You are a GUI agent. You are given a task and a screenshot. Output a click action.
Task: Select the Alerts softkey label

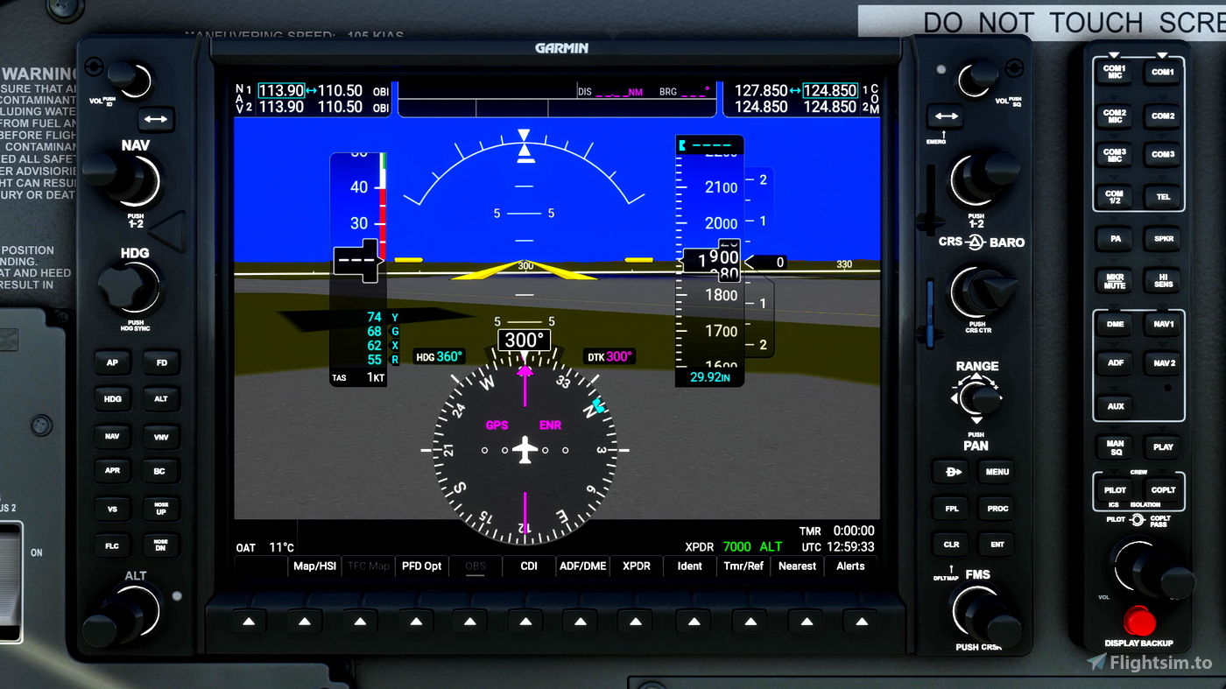[850, 566]
